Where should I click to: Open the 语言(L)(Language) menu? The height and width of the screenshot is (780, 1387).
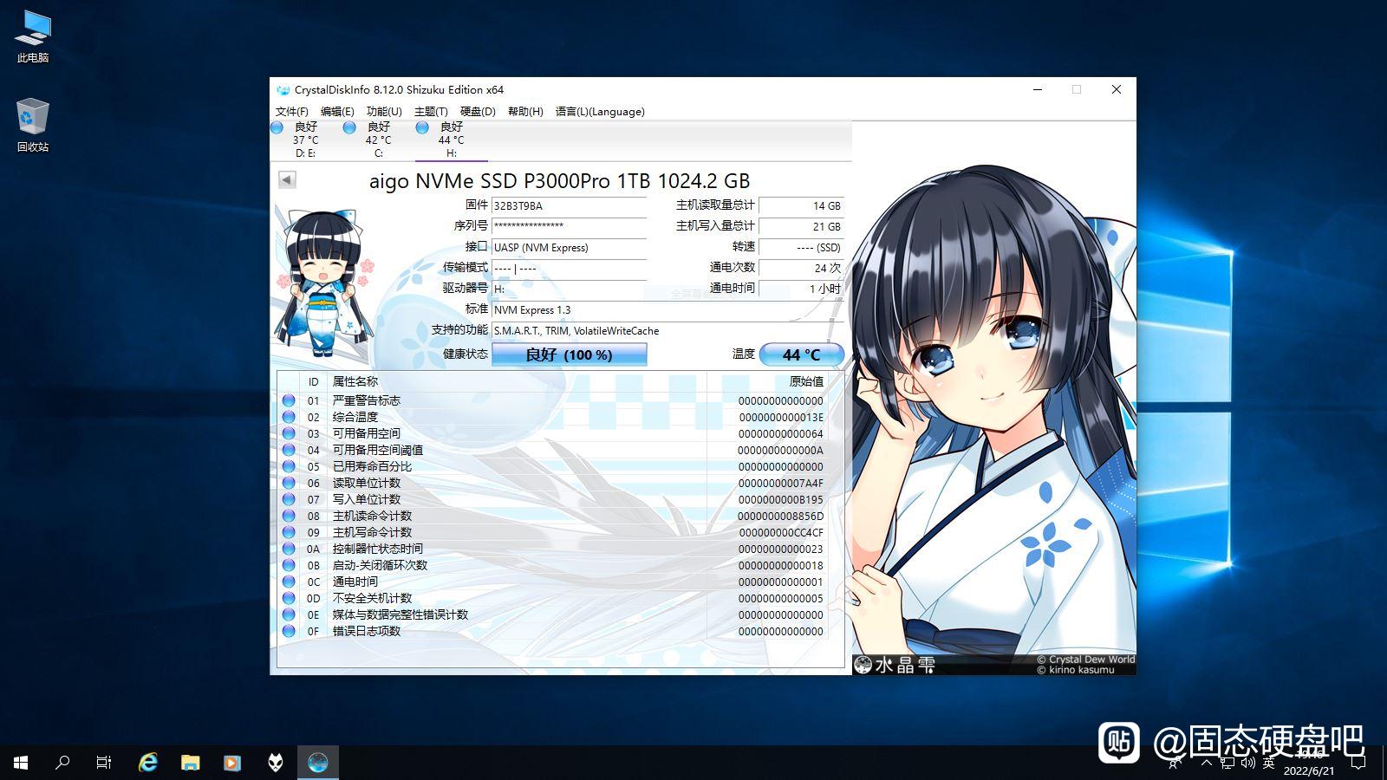point(600,112)
